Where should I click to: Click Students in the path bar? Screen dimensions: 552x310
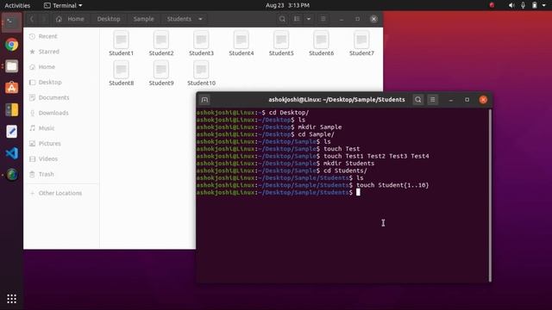[x=179, y=19]
